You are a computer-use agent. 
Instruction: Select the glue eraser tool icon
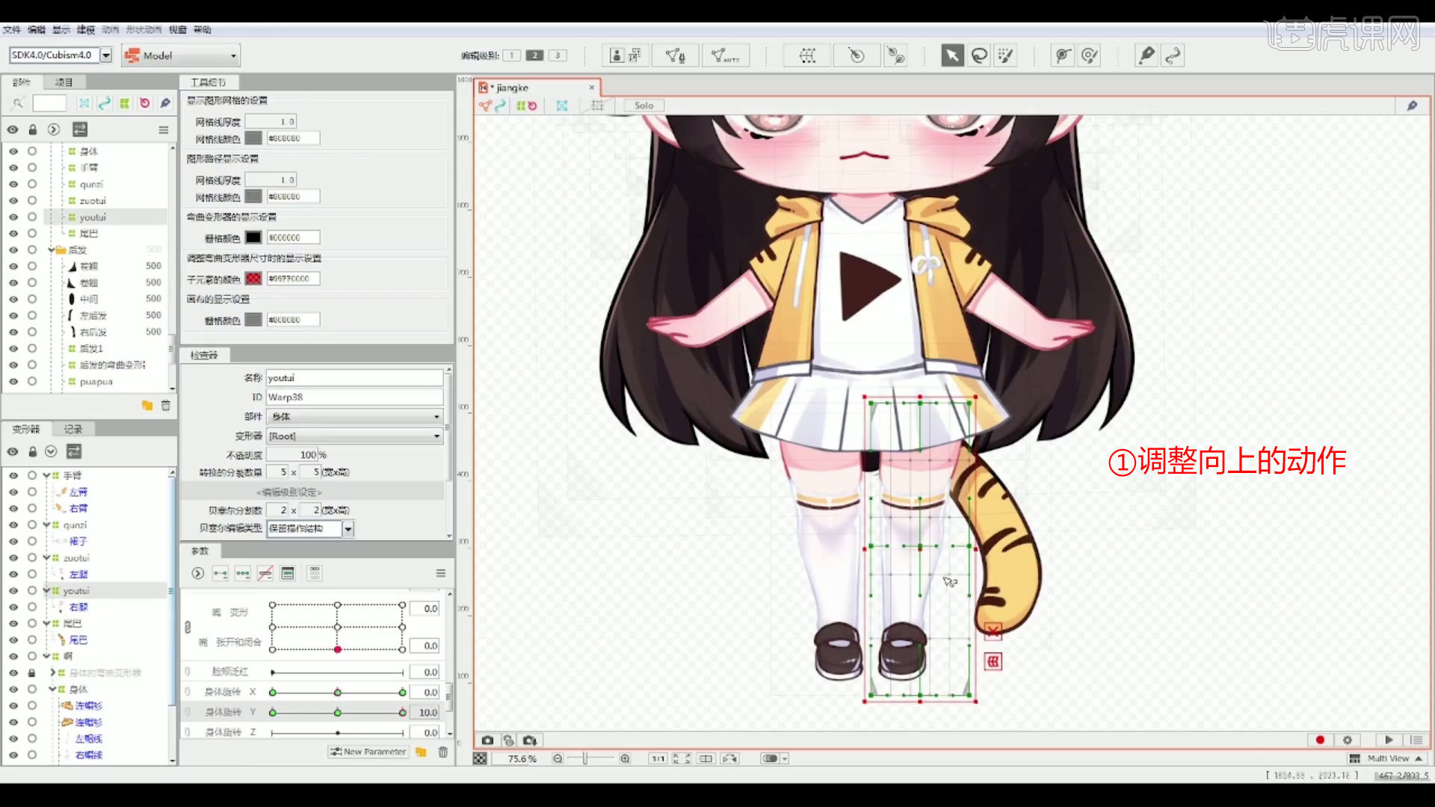click(1090, 55)
